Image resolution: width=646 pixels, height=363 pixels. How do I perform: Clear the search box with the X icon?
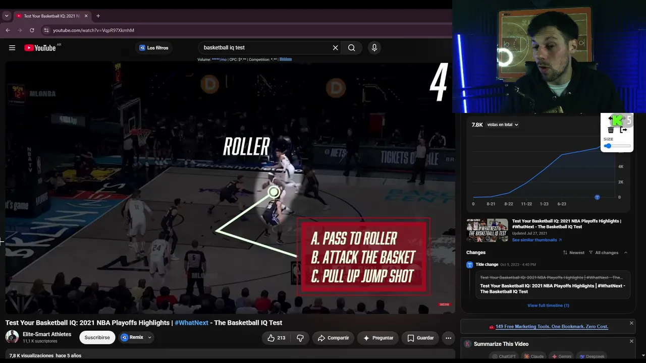[335, 48]
